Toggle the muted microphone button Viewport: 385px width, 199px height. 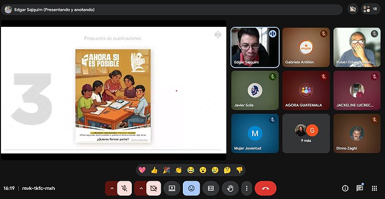[x=124, y=188]
